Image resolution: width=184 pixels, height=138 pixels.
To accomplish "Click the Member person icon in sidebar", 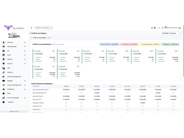I will (4, 42).
